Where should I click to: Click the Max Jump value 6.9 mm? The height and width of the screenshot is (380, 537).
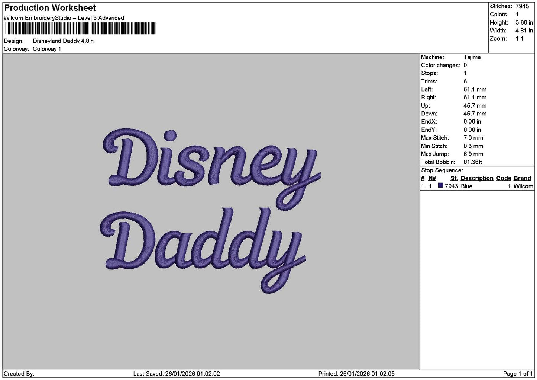(x=473, y=154)
